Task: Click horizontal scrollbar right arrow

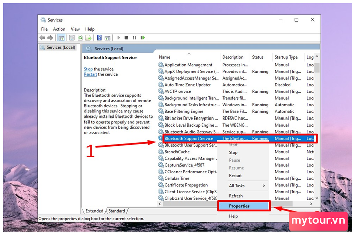Action: click(x=311, y=204)
